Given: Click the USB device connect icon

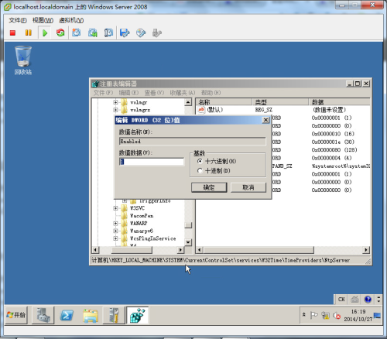Looking at the screenshot, I should click(157, 33).
